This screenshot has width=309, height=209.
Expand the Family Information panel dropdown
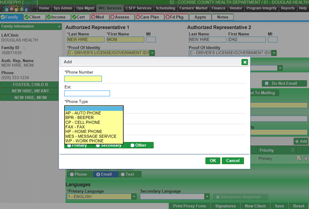[x=59, y=27]
